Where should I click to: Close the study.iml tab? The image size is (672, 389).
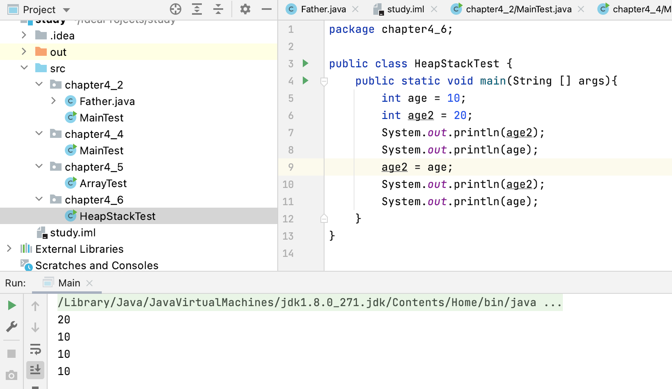434,9
